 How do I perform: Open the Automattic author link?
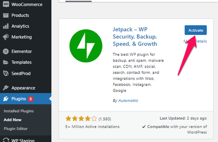[128, 101]
